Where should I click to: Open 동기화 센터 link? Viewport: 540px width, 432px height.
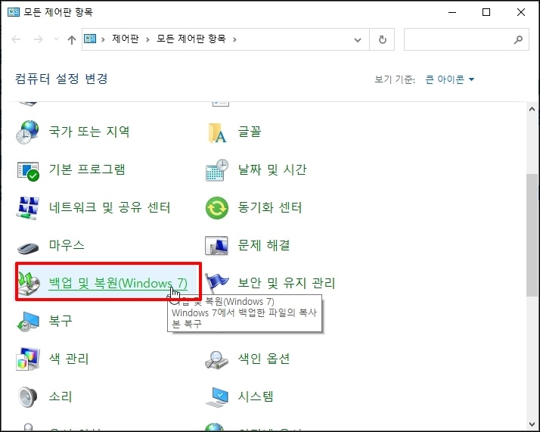(270, 207)
